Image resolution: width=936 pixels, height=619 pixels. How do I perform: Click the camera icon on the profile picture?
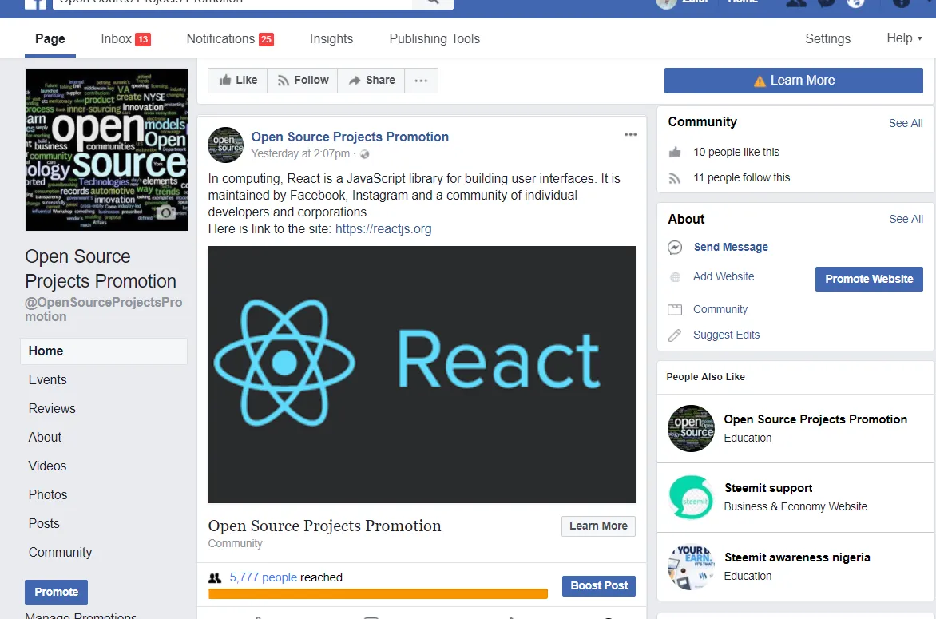click(x=166, y=212)
